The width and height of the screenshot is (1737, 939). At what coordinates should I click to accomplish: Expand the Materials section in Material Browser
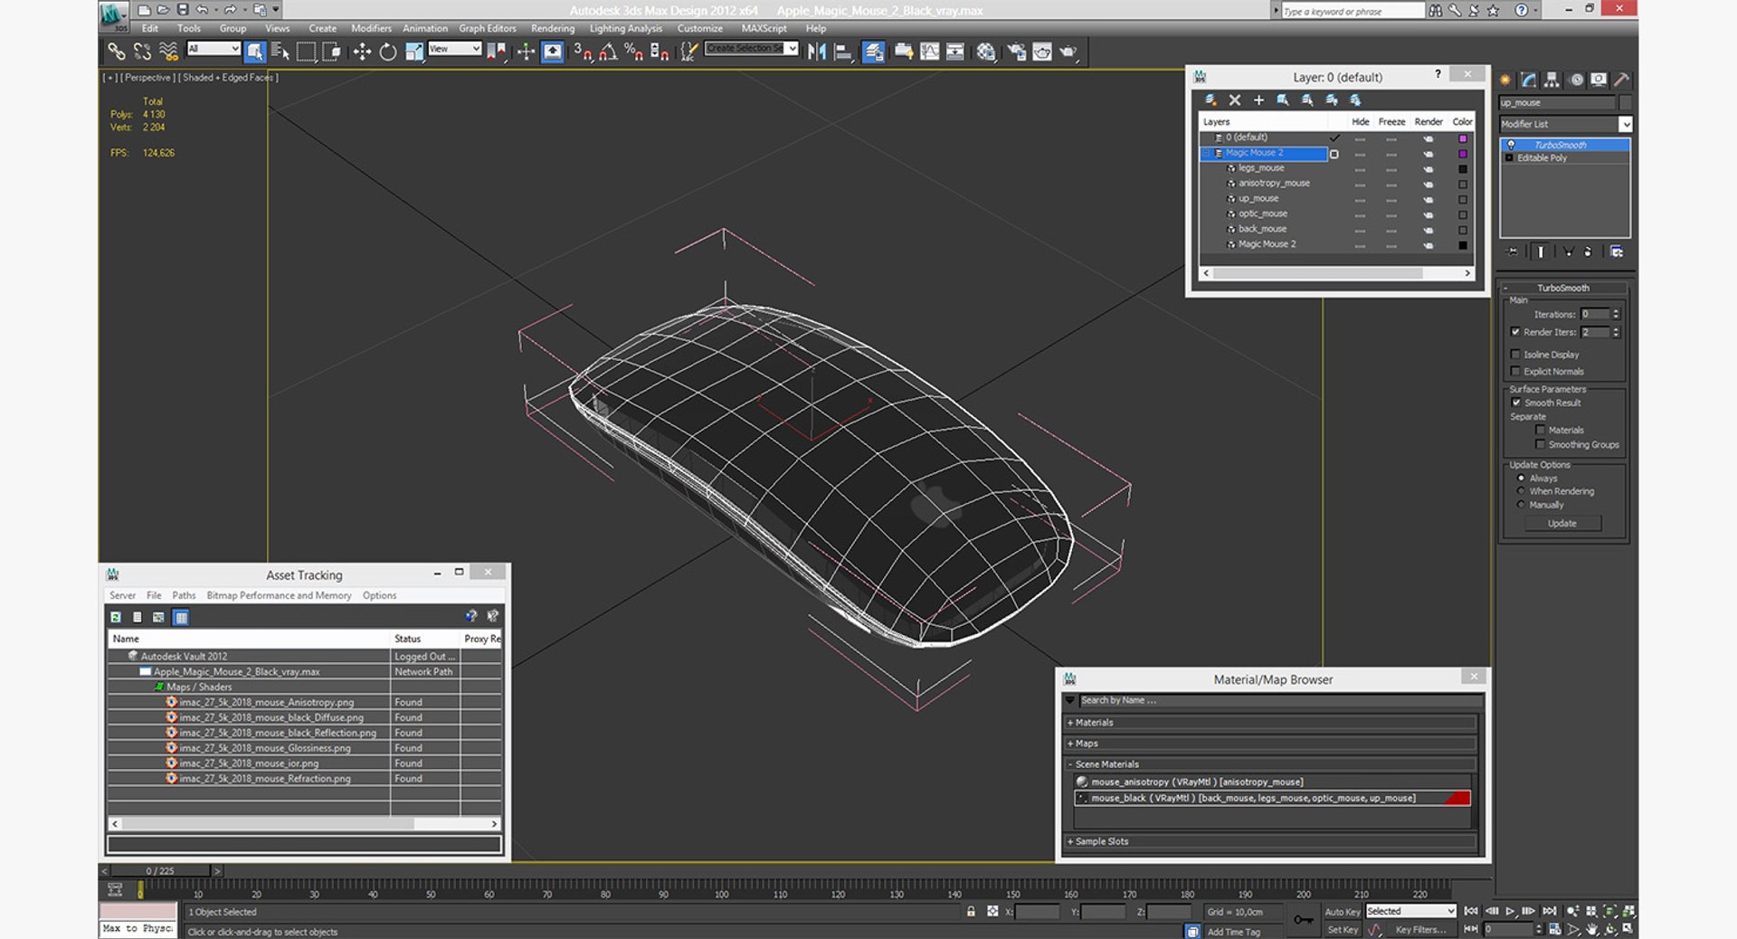tap(1094, 723)
